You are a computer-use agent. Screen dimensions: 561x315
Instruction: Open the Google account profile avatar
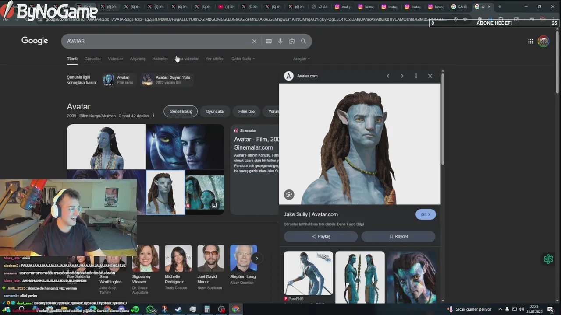pos(543,41)
